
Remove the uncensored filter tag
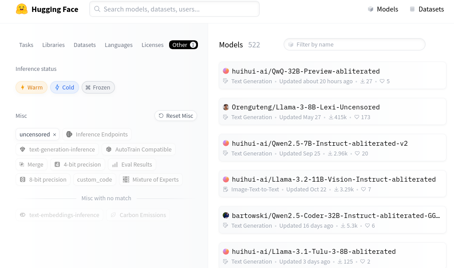[x=55, y=135]
